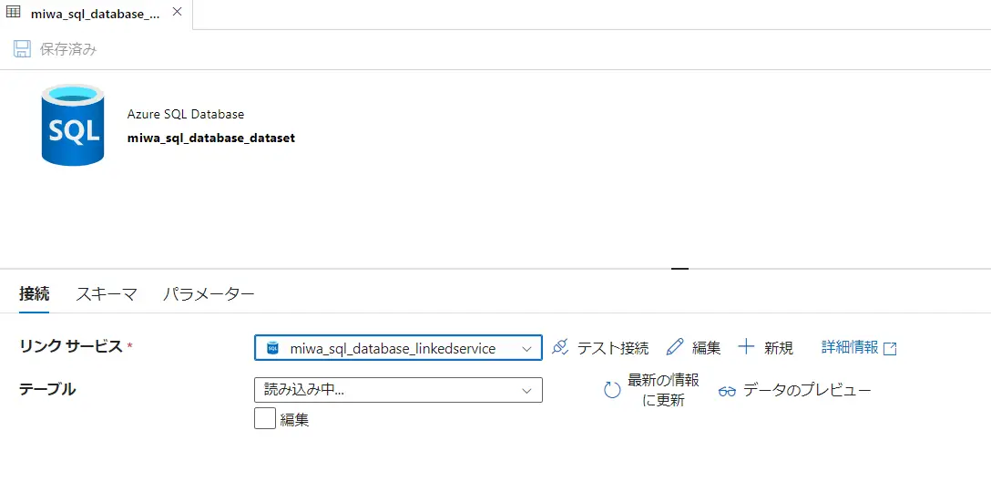Screen dimensions: 991x492
Task: Click the table icon on dataset tab
Action: click(x=14, y=13)
